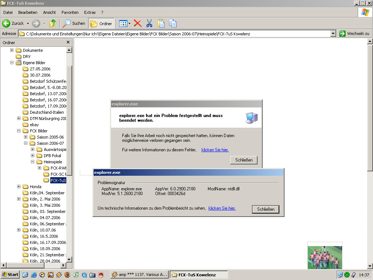The height and width of the screenshot is (280, 373).
Task: Click Wechseln zu go button
Action: coord(354,34)
